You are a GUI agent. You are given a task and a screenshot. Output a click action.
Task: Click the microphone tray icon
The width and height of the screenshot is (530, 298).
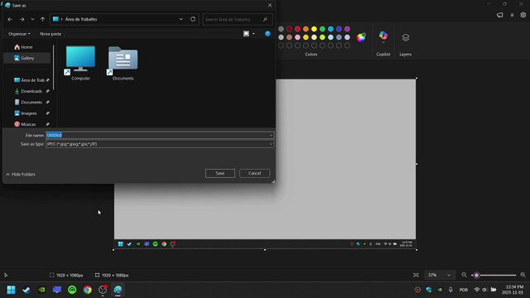[x=450, y=290]
